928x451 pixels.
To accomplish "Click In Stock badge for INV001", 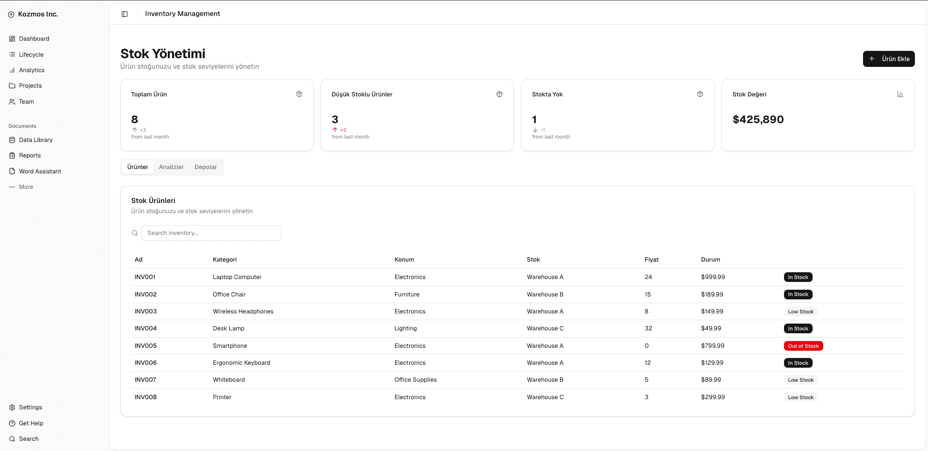I will coord(798,277).
